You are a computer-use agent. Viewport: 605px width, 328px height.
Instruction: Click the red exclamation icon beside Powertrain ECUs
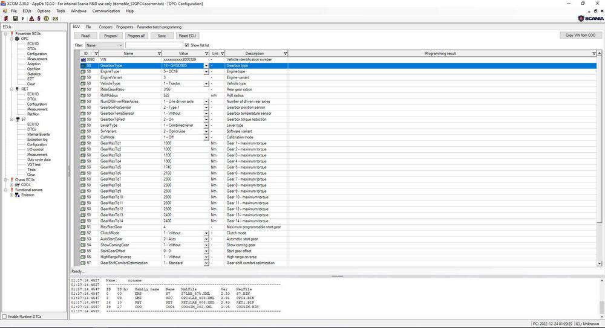click(12, 34)
